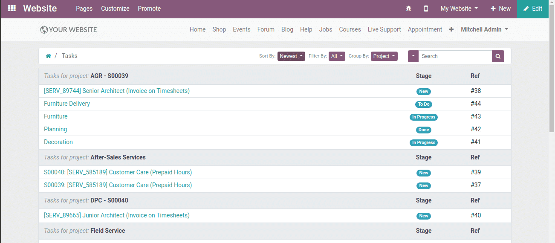
Task: Click the globe YOUR WEBSITE logo
Action: tap(68, 30)
